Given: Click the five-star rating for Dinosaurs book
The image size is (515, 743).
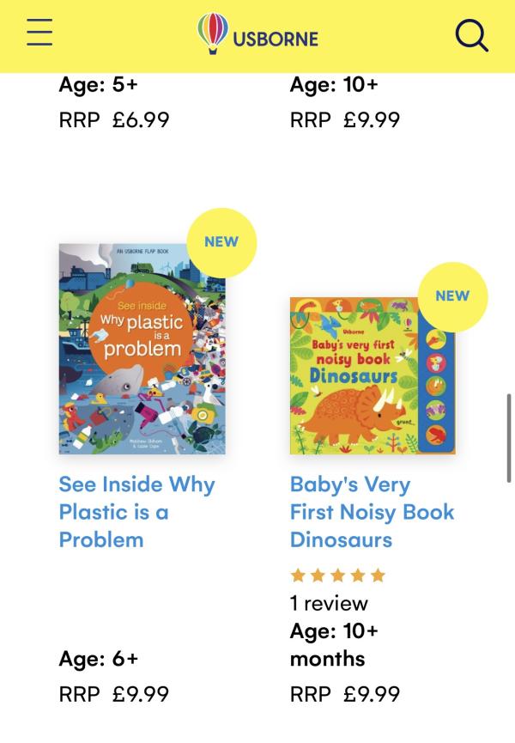Looking at the screenshot, I should [x=338, y=576].
